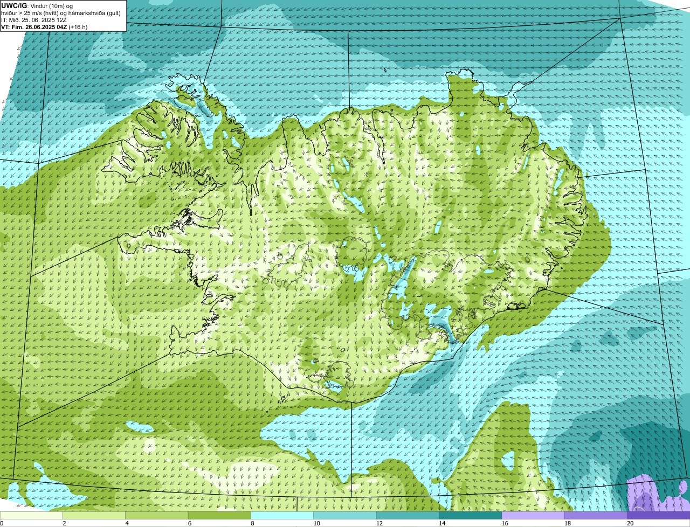Click the legend scale label "4"
This screenshot has width=690, height=527.
click(127, 523)
